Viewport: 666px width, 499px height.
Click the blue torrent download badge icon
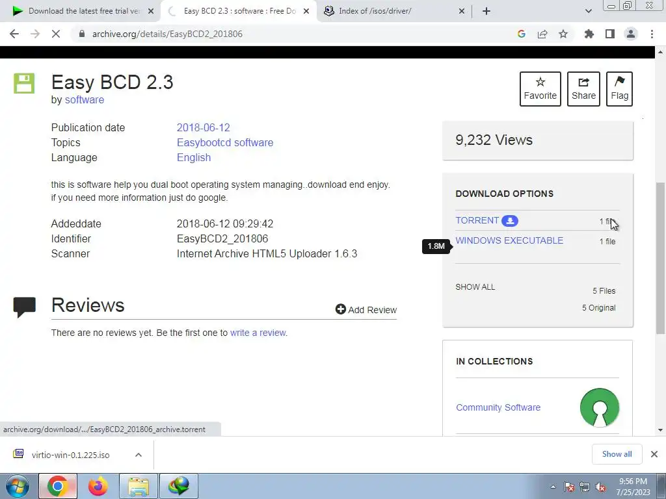point(510,221)
